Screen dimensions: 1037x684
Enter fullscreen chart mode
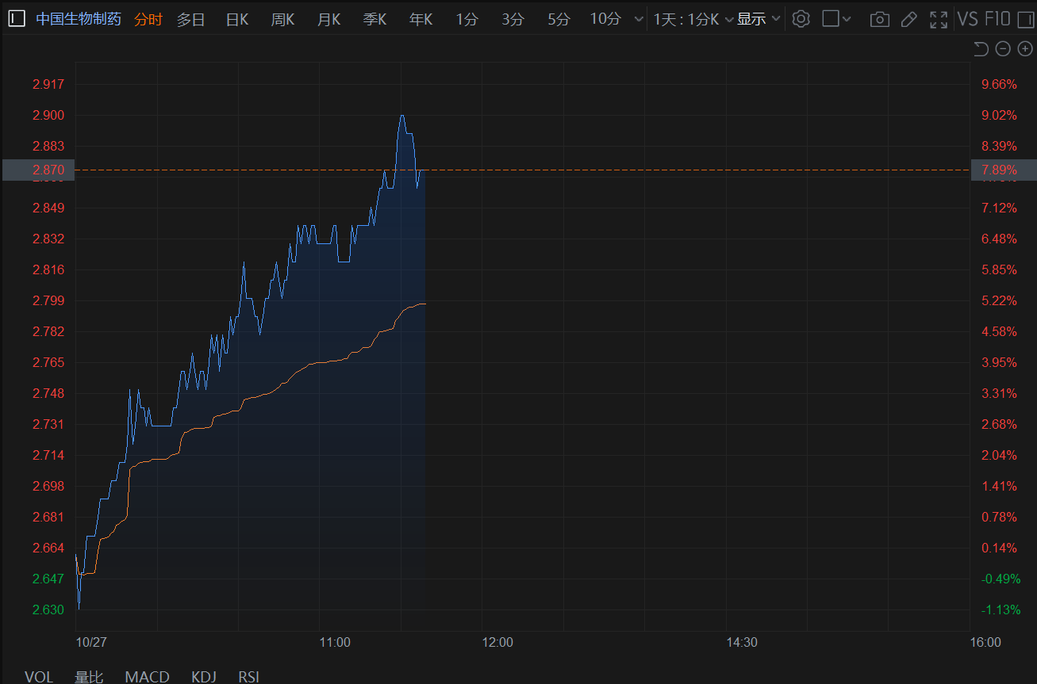(939, 19)
